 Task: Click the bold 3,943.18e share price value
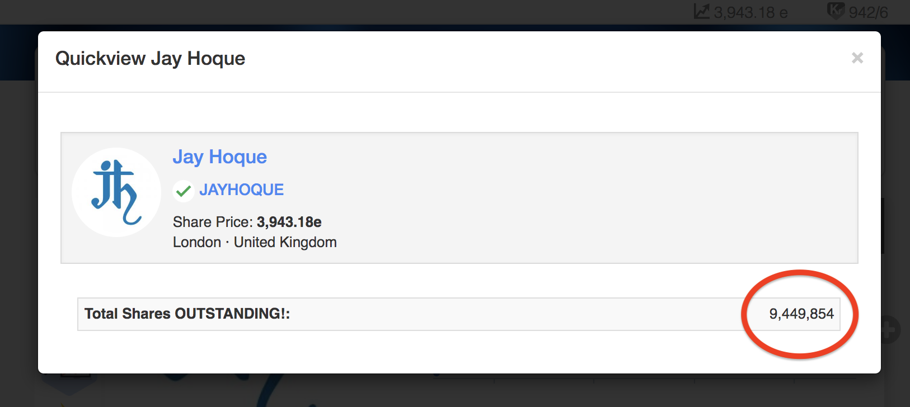click(289, 222)
